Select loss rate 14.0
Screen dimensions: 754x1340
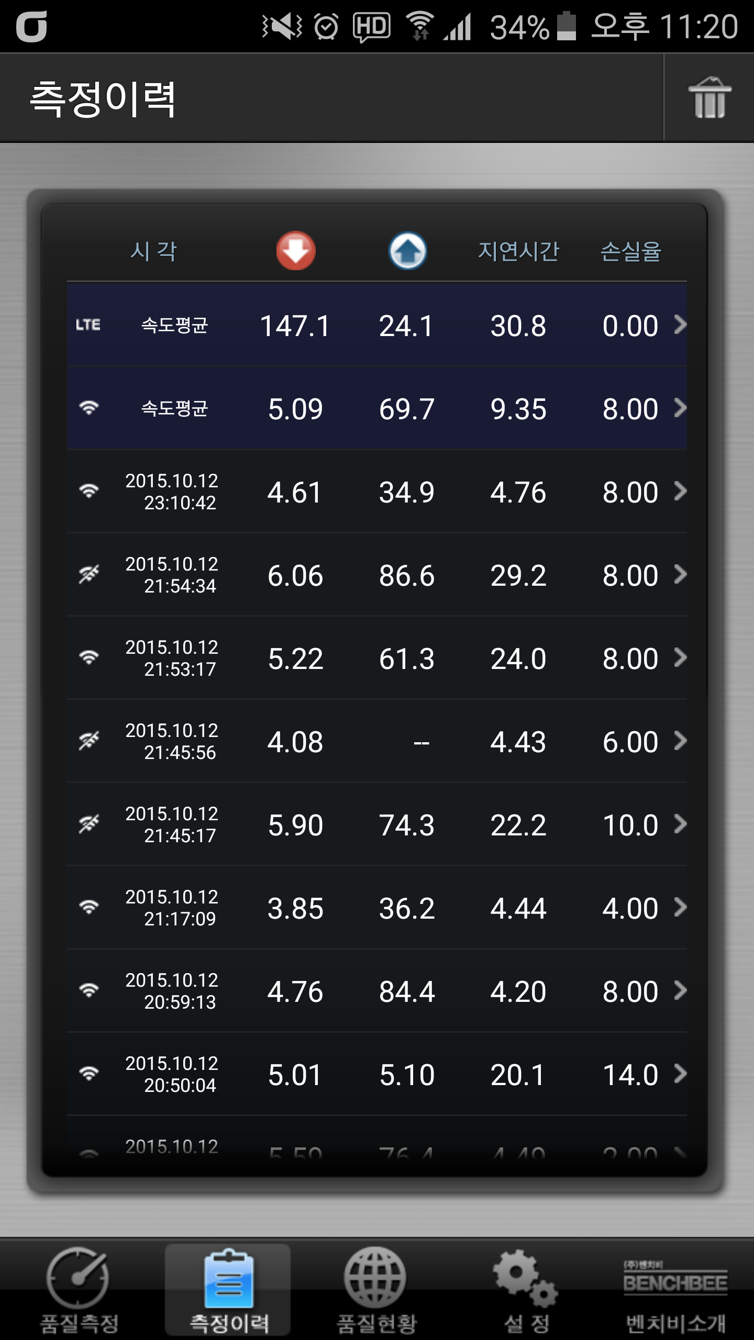630,1075
